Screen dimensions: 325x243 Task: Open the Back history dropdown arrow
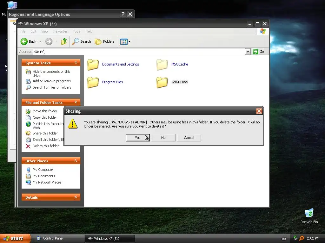pos(40,41)
